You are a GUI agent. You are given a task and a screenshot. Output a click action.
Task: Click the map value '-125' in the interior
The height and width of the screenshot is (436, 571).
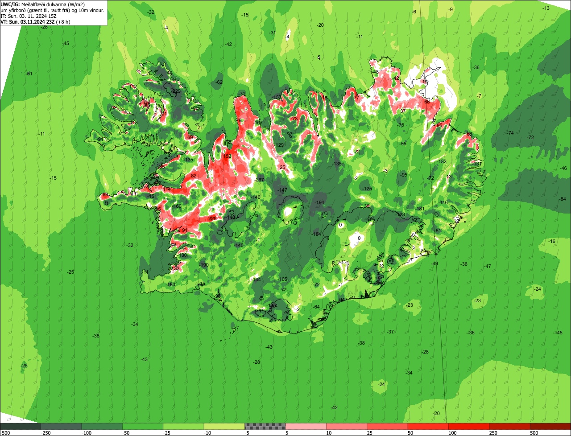pos(367,189)
